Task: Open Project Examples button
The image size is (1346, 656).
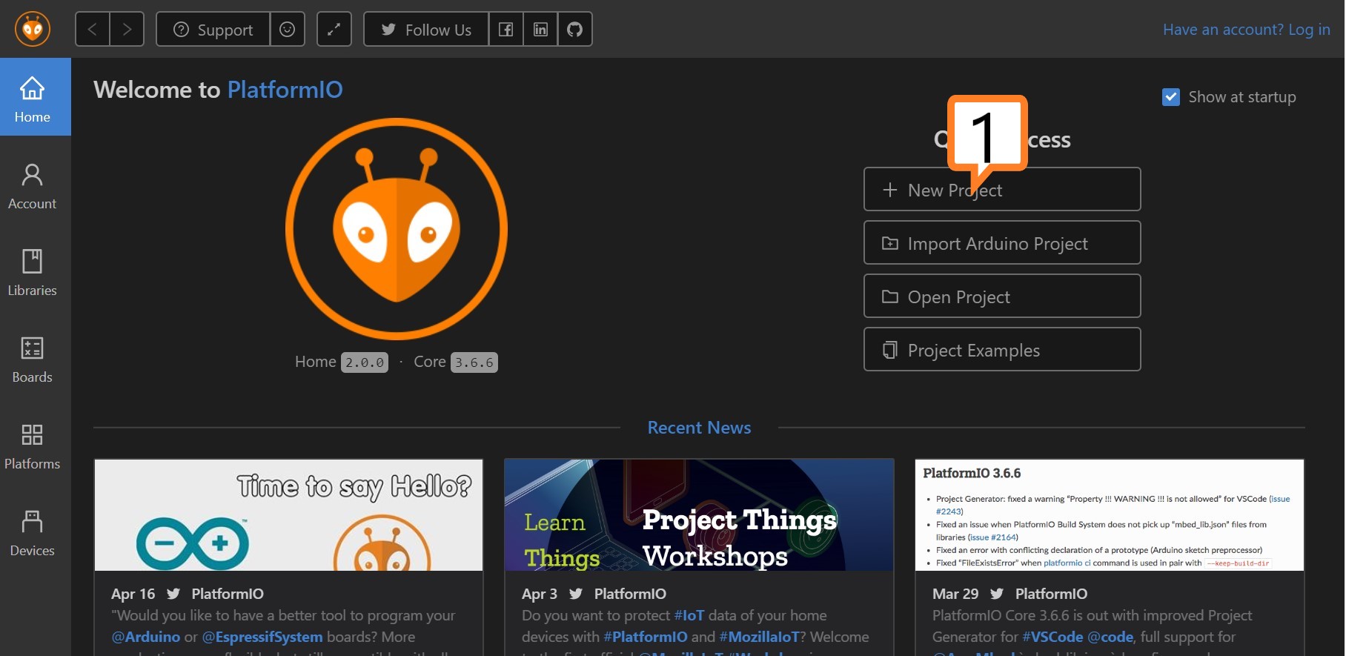Action: [x=1002, y=349]
